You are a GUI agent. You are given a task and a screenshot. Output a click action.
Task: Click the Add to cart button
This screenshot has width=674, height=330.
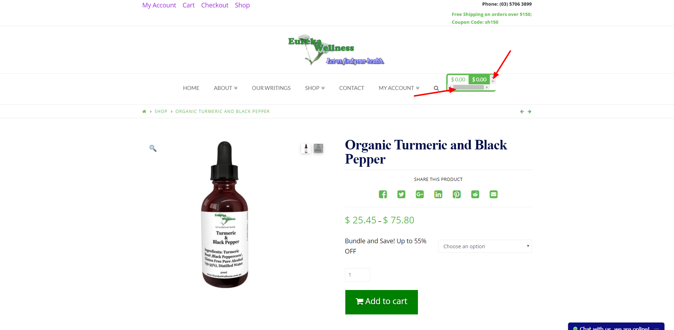[381, 302]
